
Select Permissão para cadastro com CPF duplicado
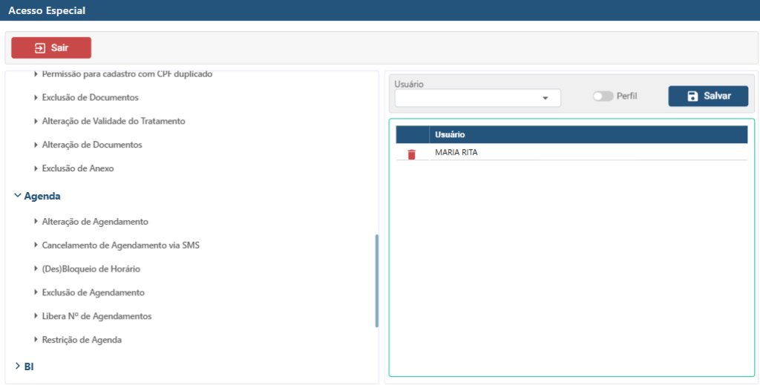[127, 75]
